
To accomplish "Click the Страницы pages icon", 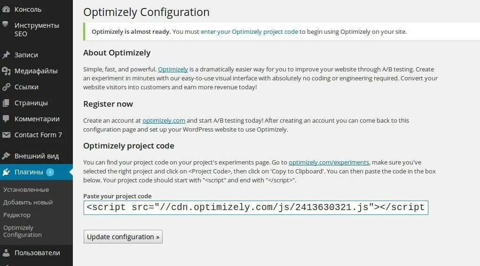I will (6, 103).
